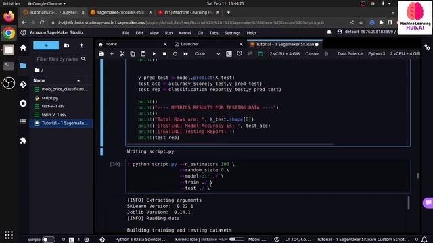Toggle the Simple mode switch
This screenshot has height=243, width=433.
(48, 240)
